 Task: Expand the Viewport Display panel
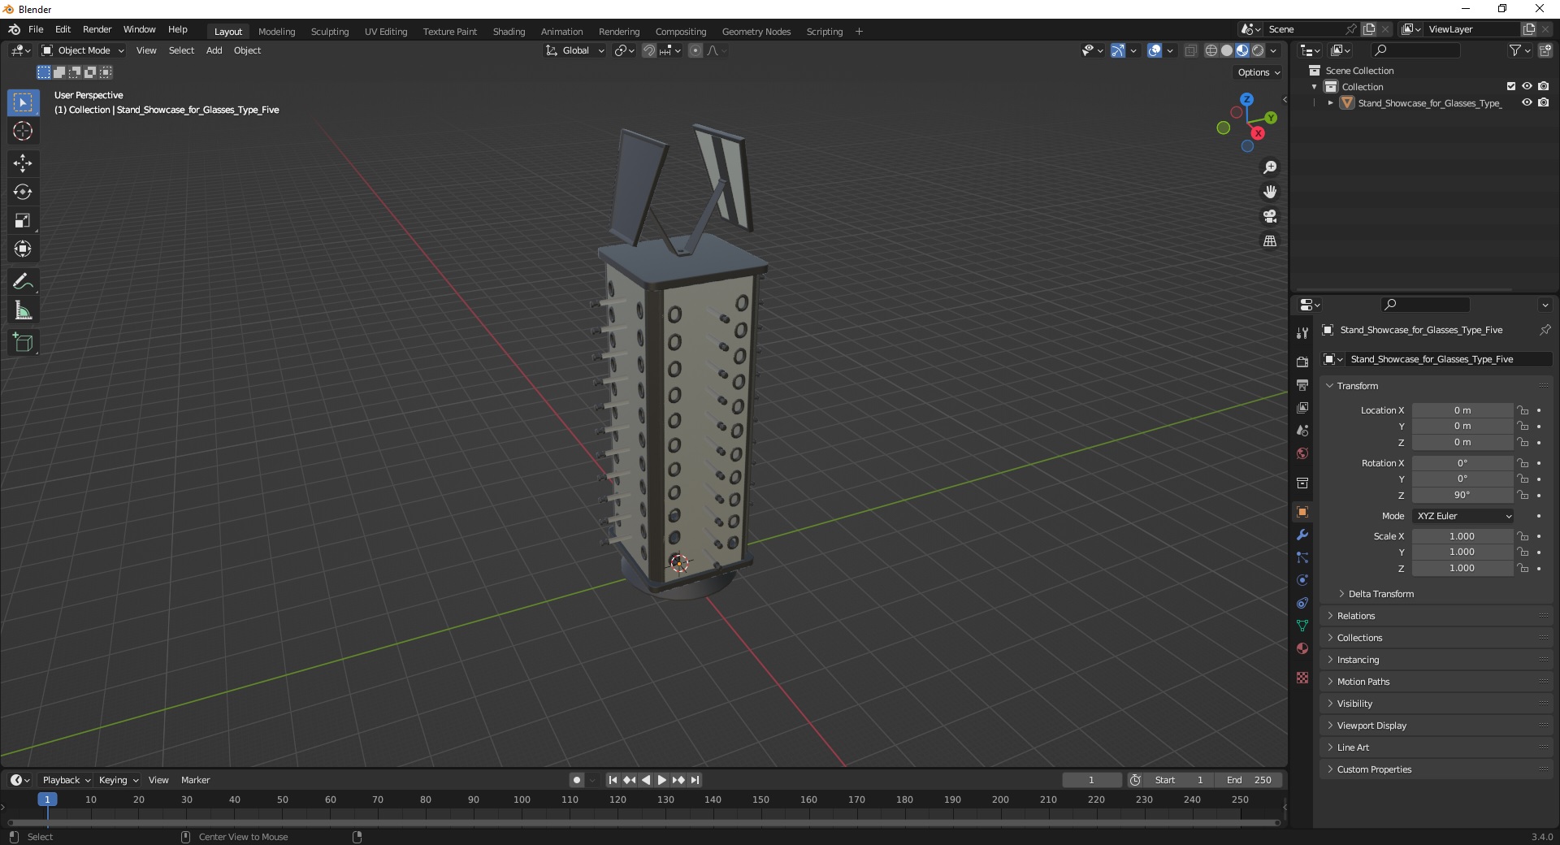[1371, 726]
